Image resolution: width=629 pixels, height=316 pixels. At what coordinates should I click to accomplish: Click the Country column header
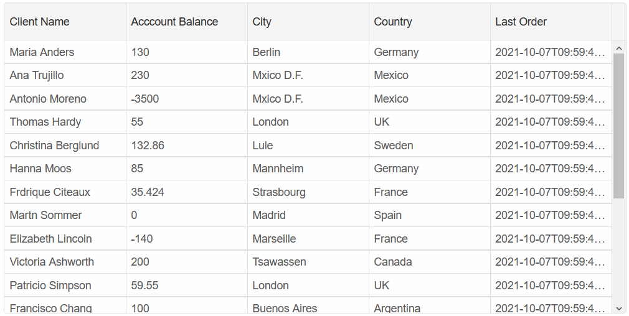click(x=430, y=22)
